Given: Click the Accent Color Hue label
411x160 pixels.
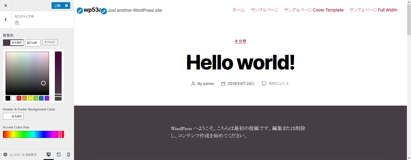Looking at the screenshot, I should (x=16, y=127).
